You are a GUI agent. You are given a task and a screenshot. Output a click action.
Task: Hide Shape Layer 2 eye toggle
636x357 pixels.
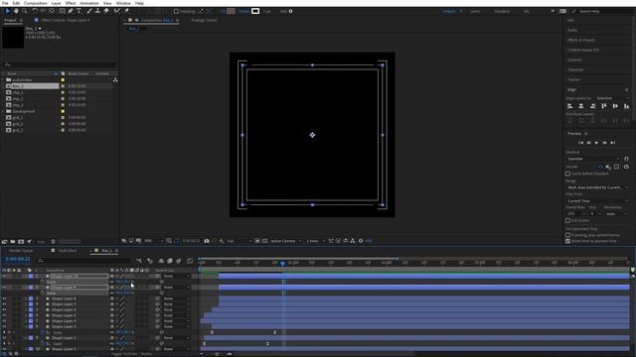[x=4, y=338]
